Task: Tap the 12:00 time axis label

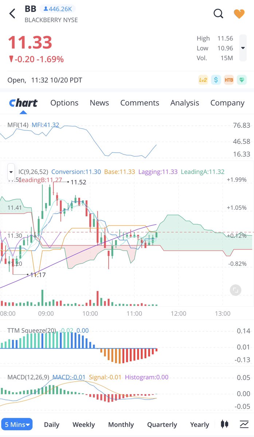Action: [x=179, y=314]
